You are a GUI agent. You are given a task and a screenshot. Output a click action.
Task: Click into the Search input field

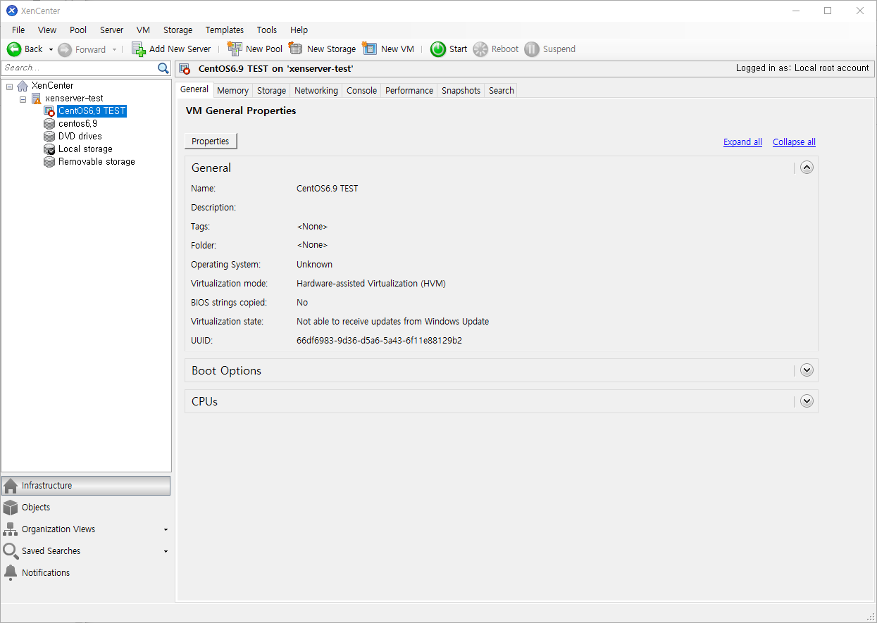coord(79,68)
